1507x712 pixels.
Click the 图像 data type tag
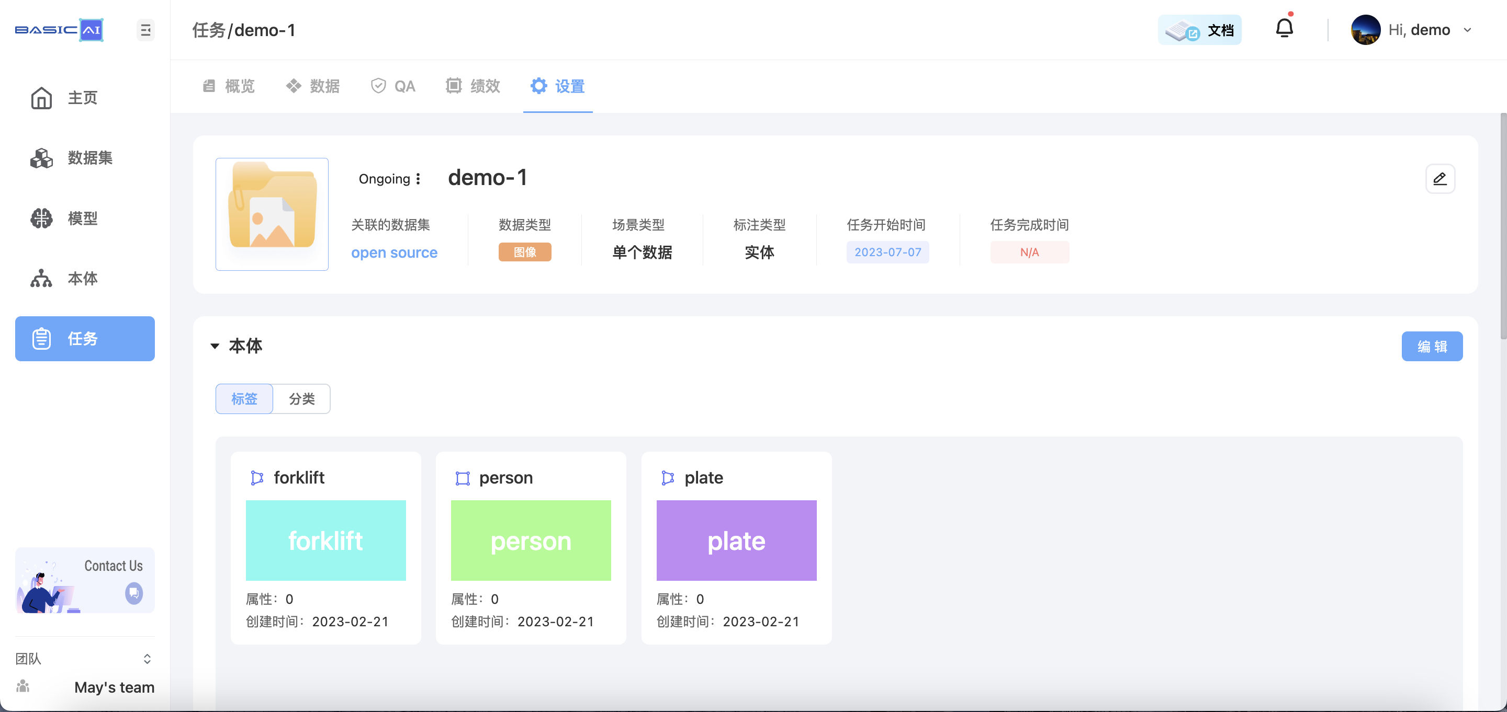(525, 252)
